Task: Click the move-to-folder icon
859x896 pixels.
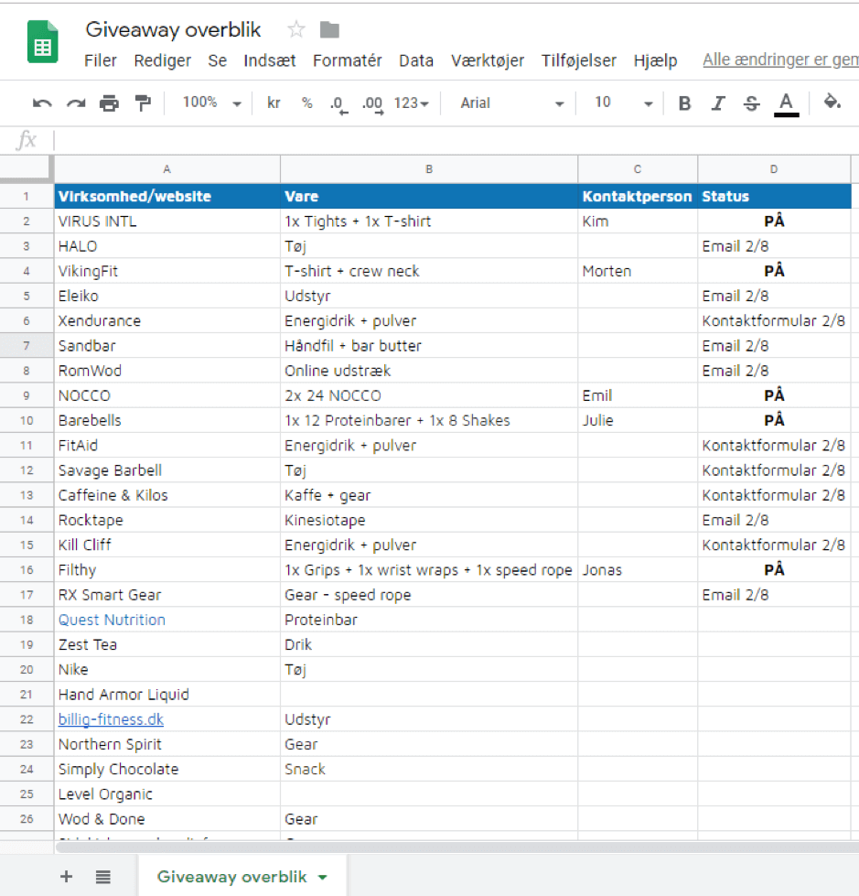Action: (329, 29)
